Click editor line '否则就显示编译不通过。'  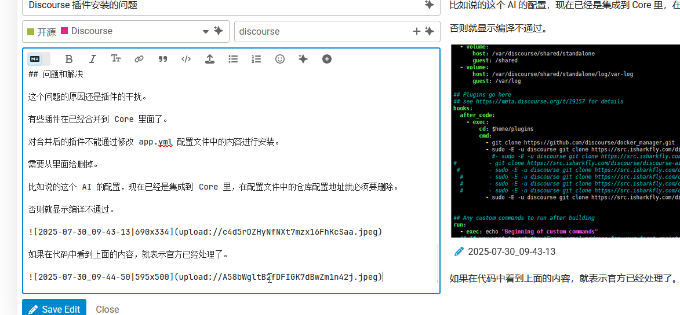coord(71,210)
